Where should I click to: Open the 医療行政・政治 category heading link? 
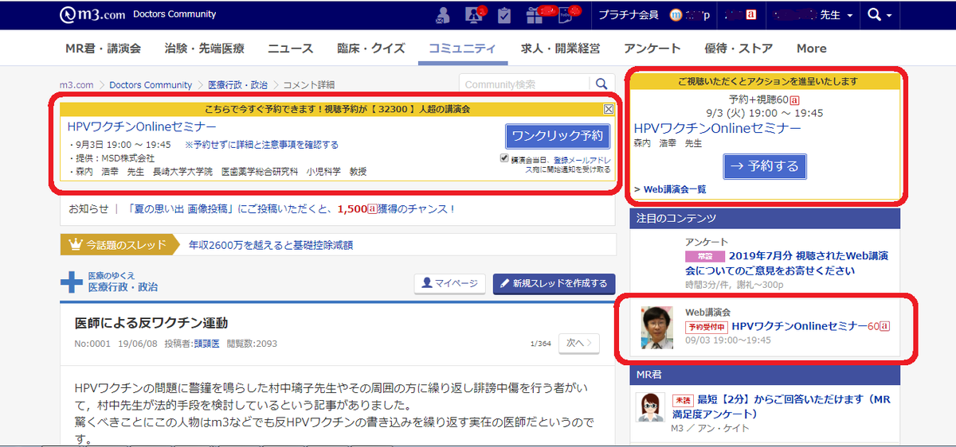click(123, 287)
